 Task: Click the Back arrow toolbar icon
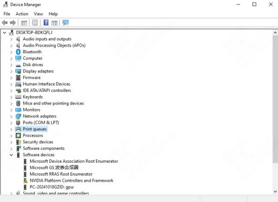pyautogui.click(x=5, y=23)
